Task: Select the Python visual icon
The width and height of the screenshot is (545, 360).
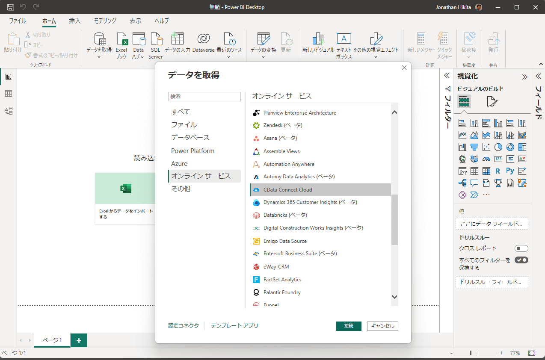Action: click(510, 171)
